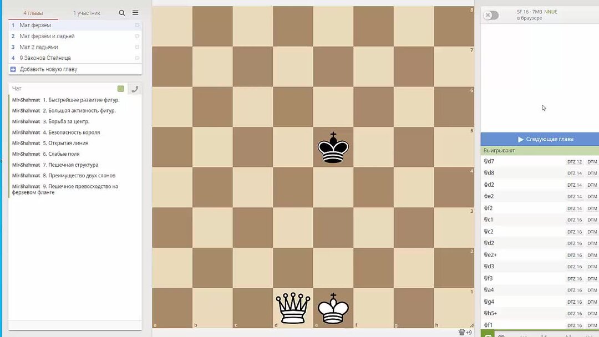
Task: Play tablebase move Qa4
Action: point(540,290)
